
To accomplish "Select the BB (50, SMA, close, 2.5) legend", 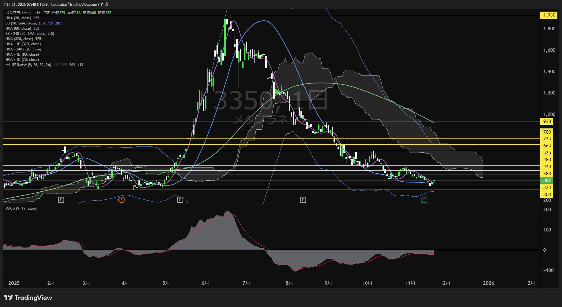I will (x=25, y=23).
